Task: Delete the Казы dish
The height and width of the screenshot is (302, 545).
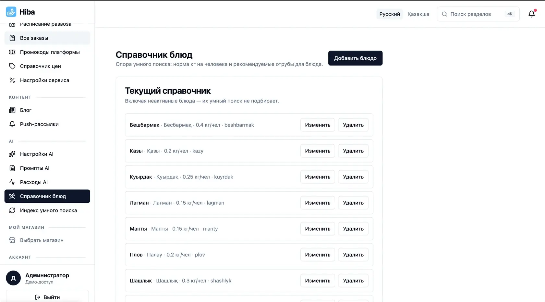Action: (x=353, y=151)
